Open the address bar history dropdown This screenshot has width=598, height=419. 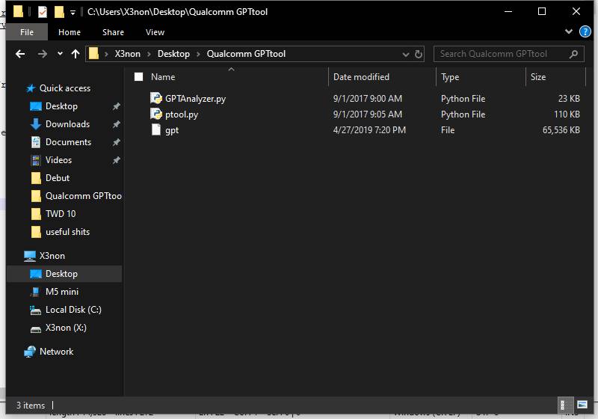pyautogui.click(x=406, y=55)
